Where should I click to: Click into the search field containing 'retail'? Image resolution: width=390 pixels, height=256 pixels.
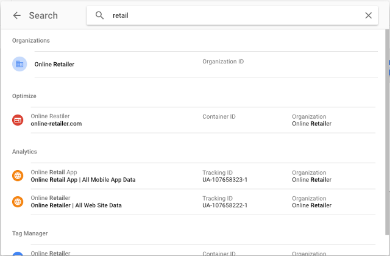[232, 15]
